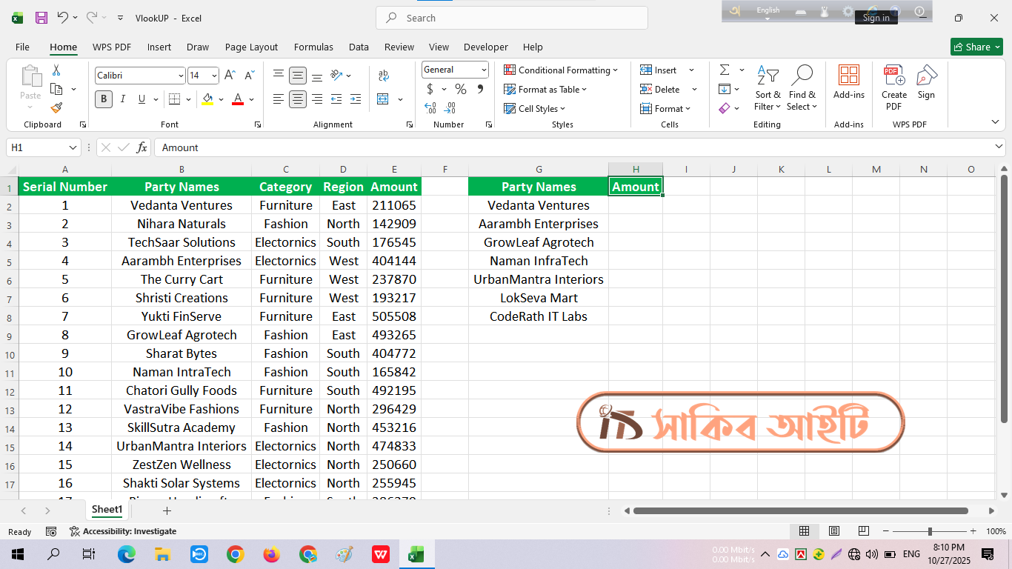Click the AutoSum sigma icon
The image size is (1012, 569).
coord(724,70)
